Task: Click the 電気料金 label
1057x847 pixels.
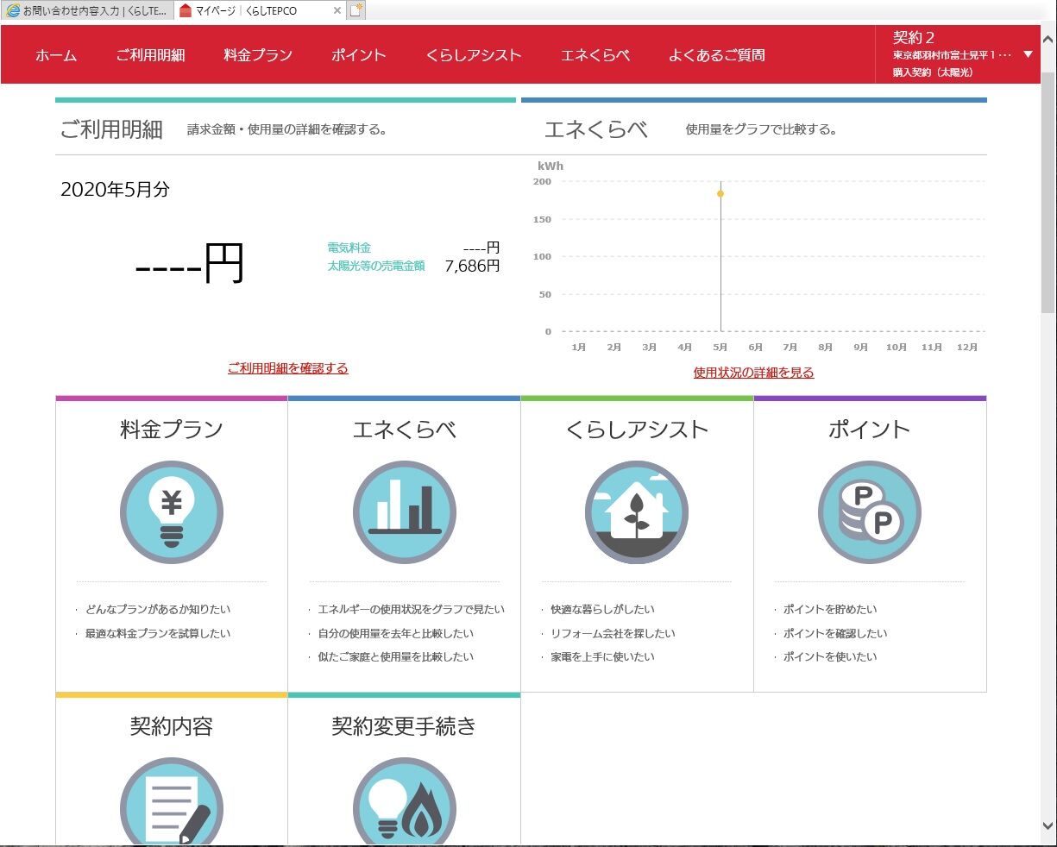Action: click(x=349, y=248)
